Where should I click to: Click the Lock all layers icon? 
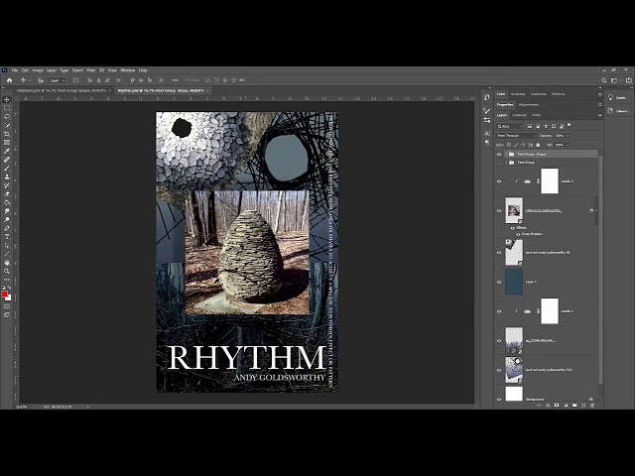[538, 145]
